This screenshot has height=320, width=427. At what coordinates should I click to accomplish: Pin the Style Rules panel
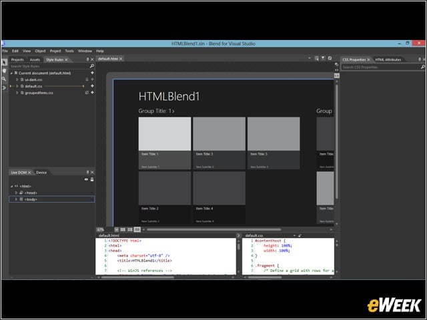[87, 59]
